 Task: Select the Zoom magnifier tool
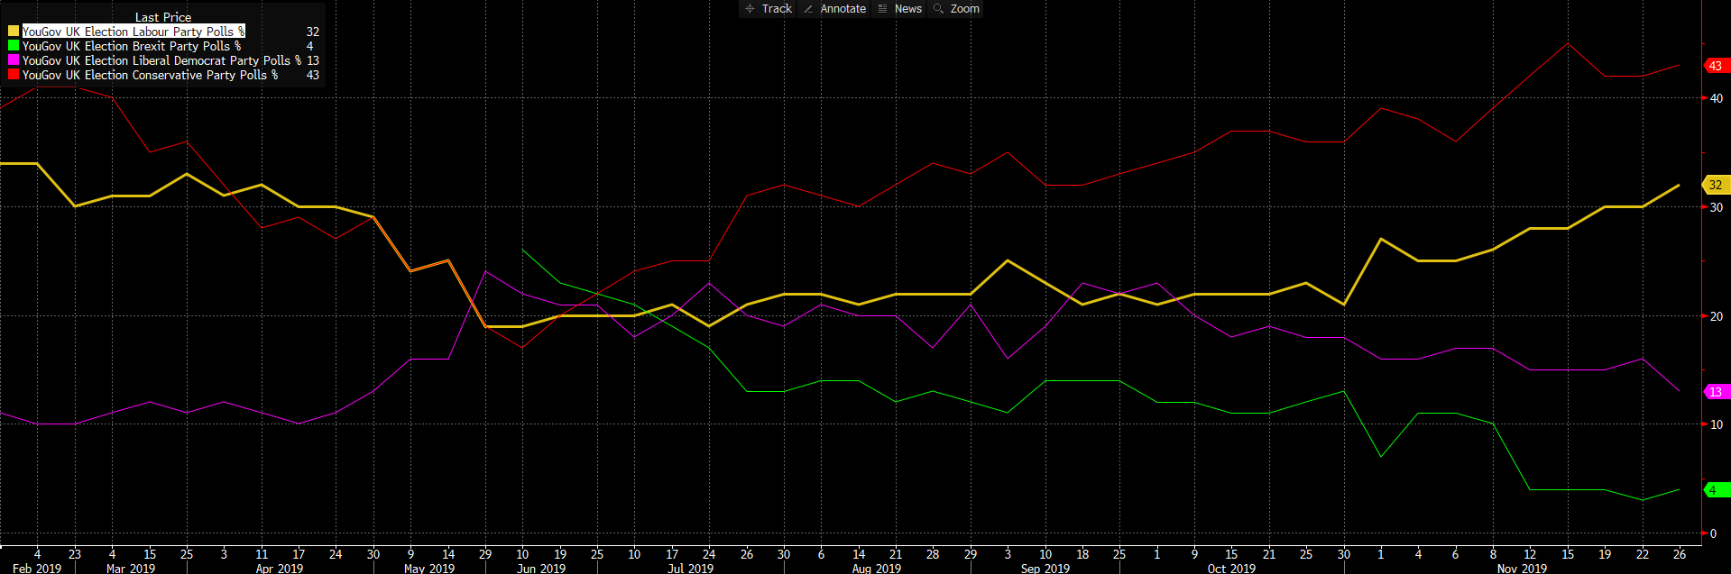click(x=956, y=9)
